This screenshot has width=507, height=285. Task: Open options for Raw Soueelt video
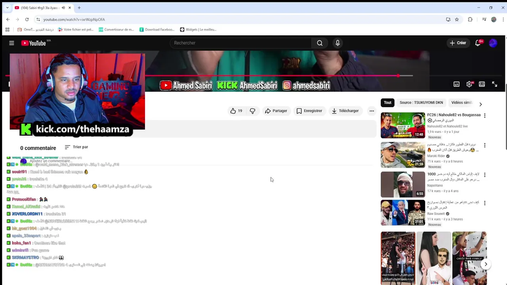coord(484,203)
